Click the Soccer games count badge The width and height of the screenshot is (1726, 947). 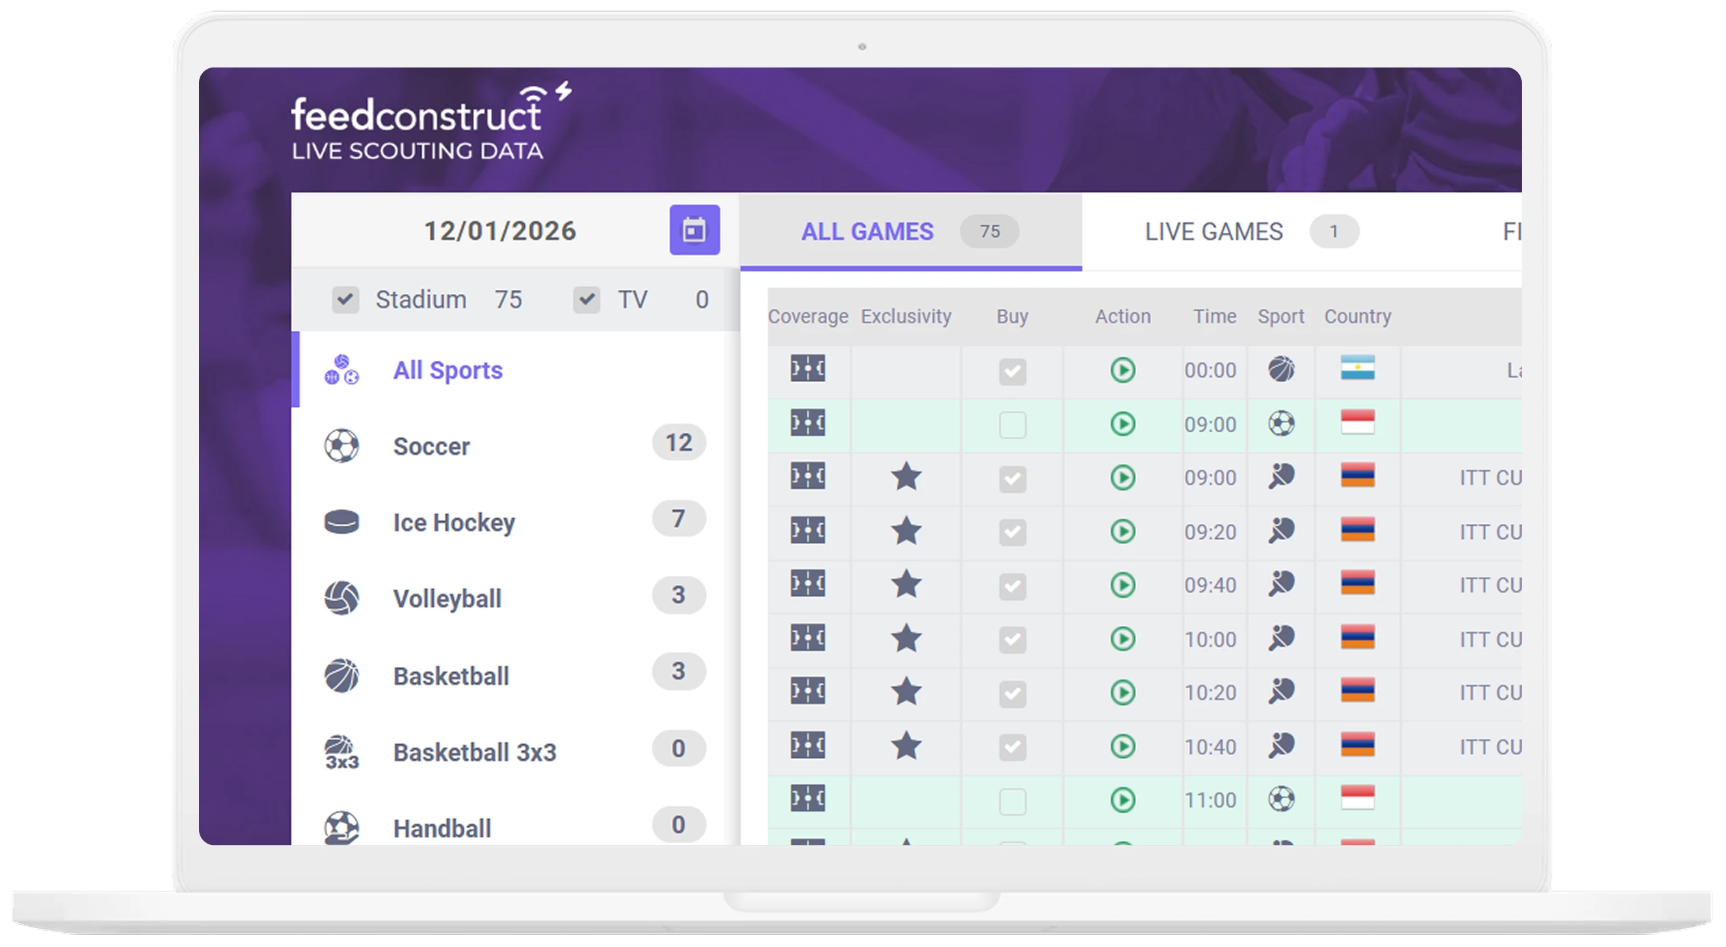coord(678,442)
